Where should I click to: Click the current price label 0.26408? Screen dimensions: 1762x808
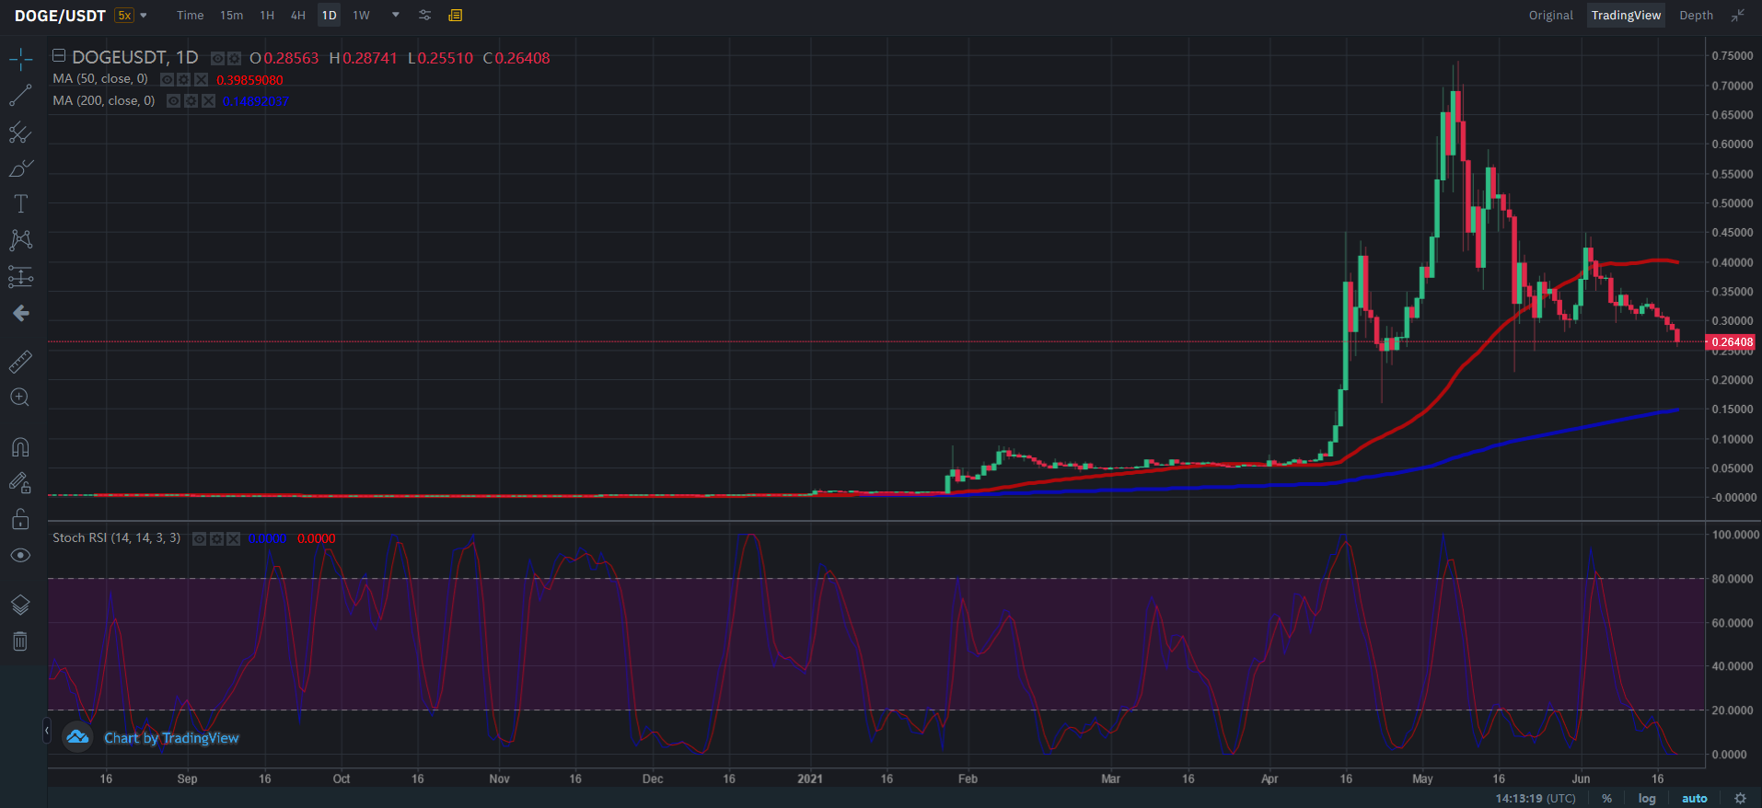click(x=1731, y=342)
